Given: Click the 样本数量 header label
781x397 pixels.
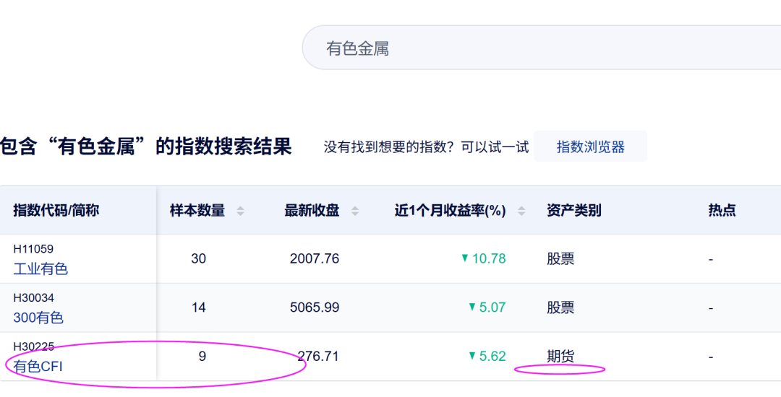Looking at the screenshot, I should [x=197, y=211].
